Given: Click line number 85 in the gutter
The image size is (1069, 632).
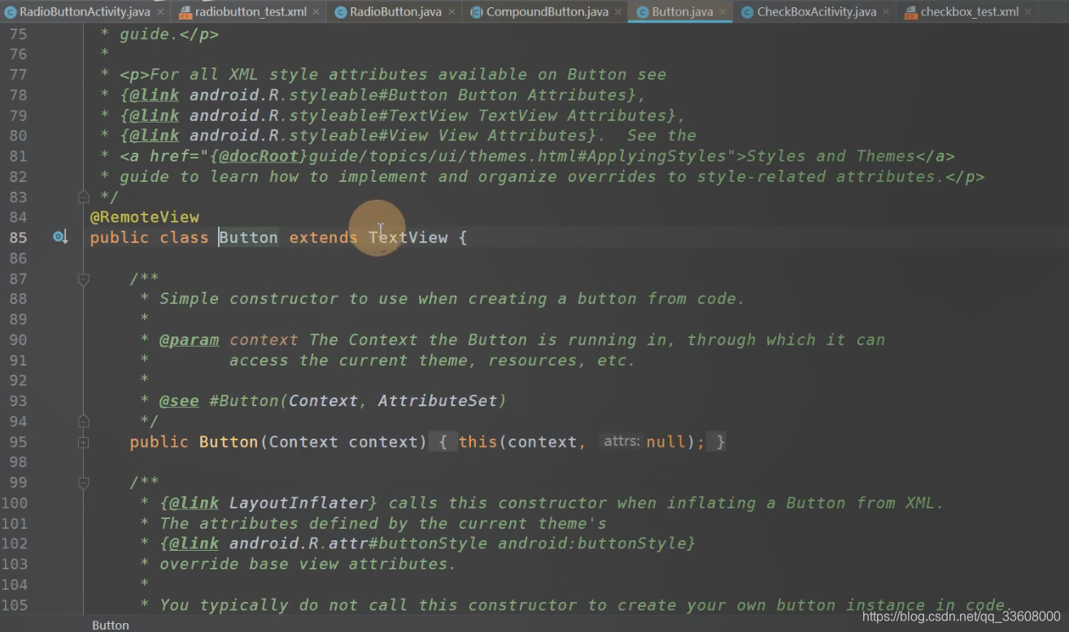Looking at the screenshot, I should [18, 237].
